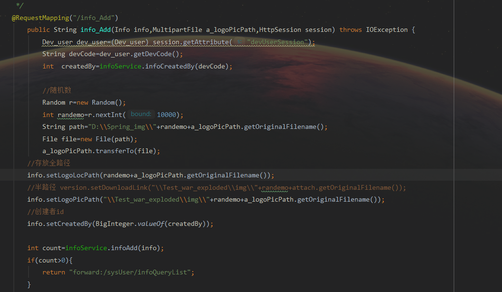This screenshot has width=502, height=292.
Task: Click the //创建者id comment
Action: [46, 212]
